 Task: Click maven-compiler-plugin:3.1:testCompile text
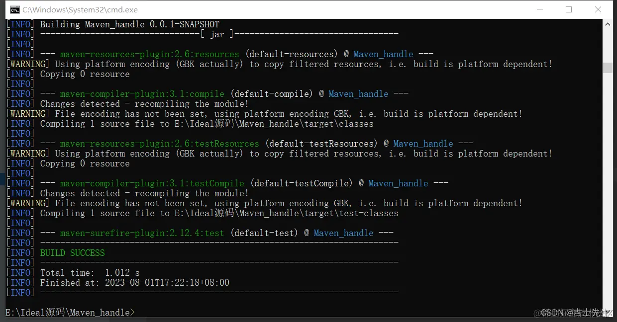(x=152, y=183)
